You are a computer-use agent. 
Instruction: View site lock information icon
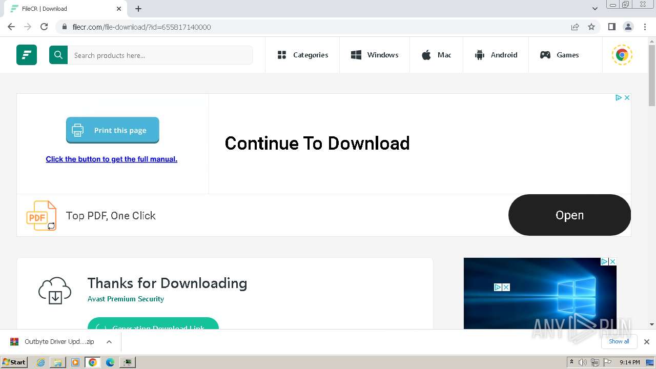click(65, 27)
